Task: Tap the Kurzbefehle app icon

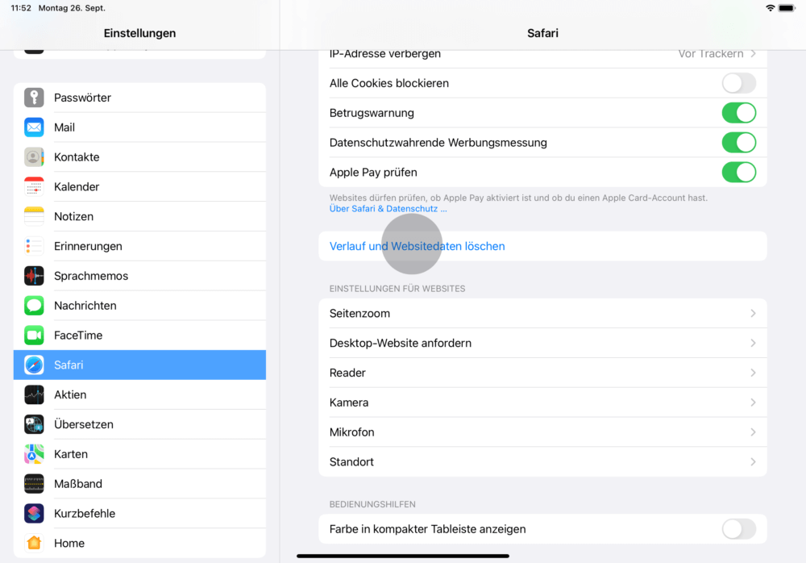Action: pos(34,514)
